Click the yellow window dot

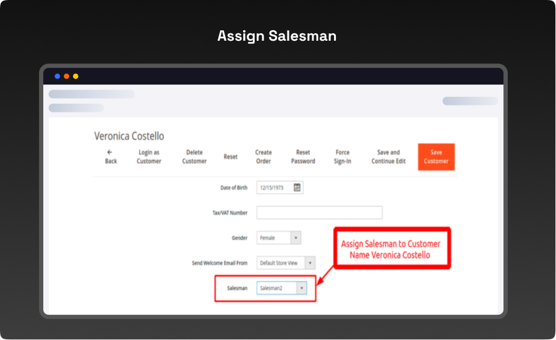tap(75, 77)
